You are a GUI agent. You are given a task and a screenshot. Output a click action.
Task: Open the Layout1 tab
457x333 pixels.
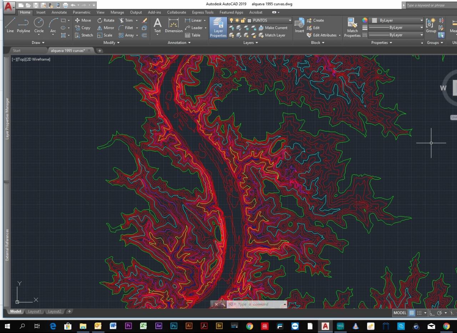(34, 312)
